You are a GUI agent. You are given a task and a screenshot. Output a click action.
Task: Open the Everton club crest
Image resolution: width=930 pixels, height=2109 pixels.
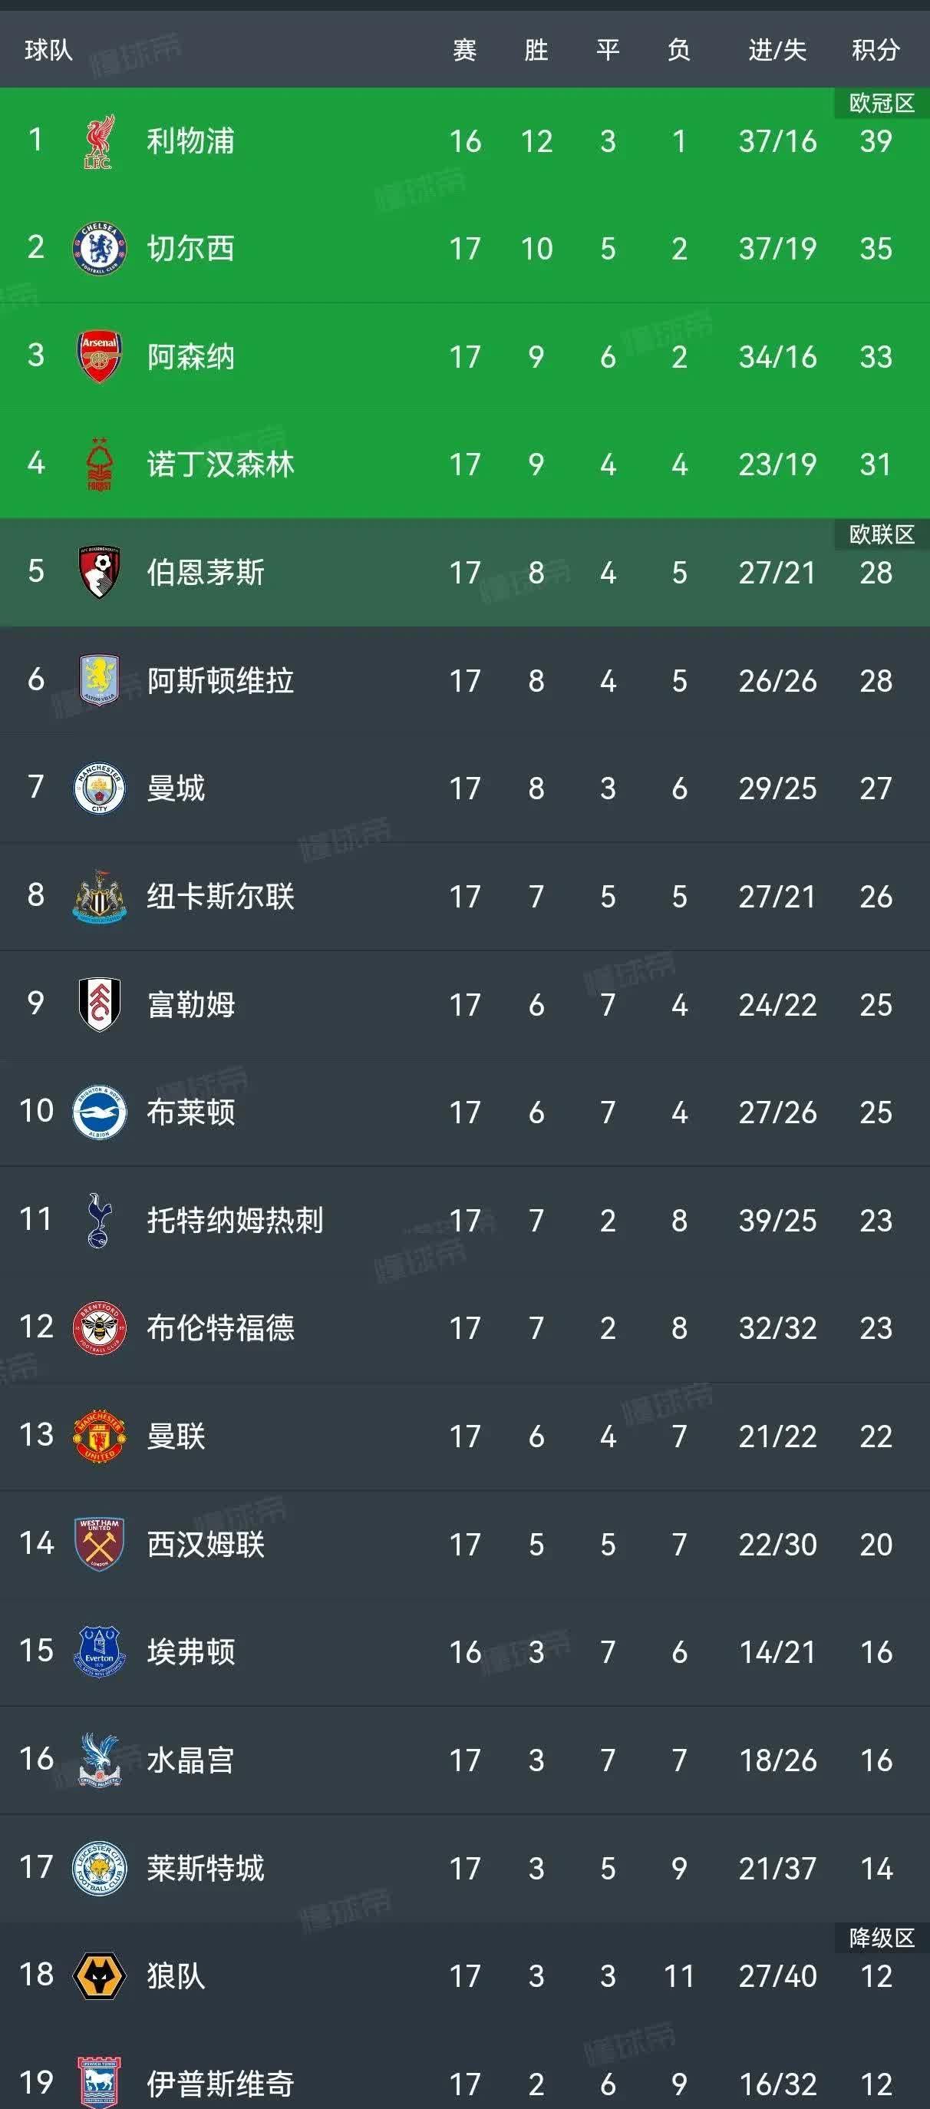tap(98, 1652)
